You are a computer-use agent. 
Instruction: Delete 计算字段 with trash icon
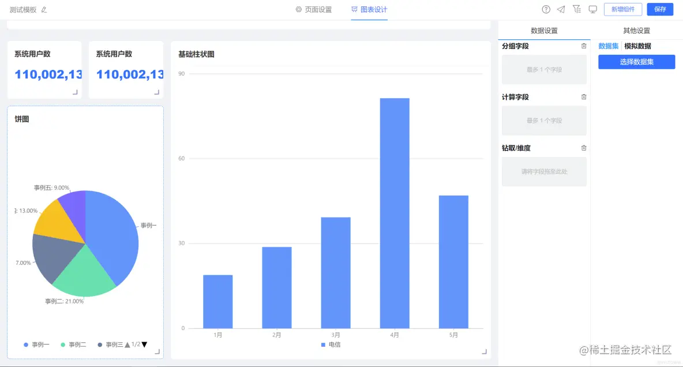[x=584, y=97]
